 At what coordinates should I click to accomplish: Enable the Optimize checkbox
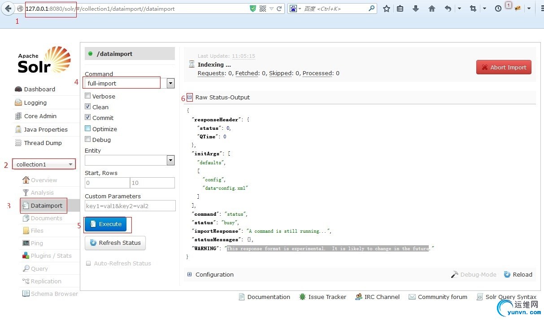pyautogui.click(x=88, y=128)
